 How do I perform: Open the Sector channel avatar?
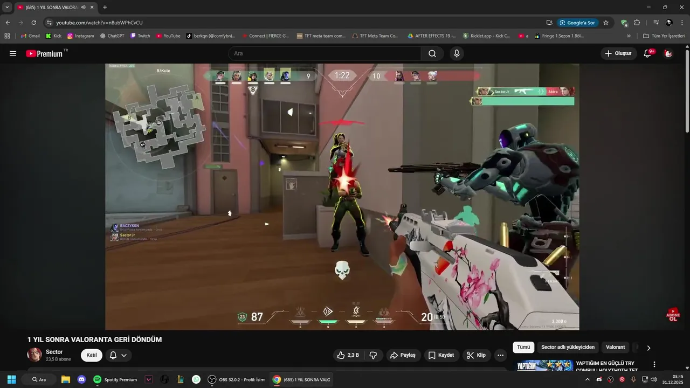(x=34, y=355)
